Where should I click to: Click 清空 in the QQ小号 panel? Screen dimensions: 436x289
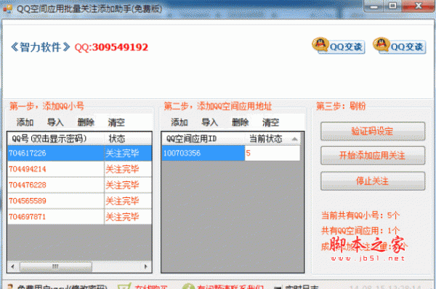[x=116, y=122]
